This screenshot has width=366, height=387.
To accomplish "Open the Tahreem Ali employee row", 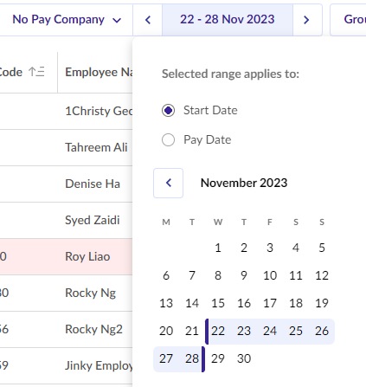I will [66, 147].
